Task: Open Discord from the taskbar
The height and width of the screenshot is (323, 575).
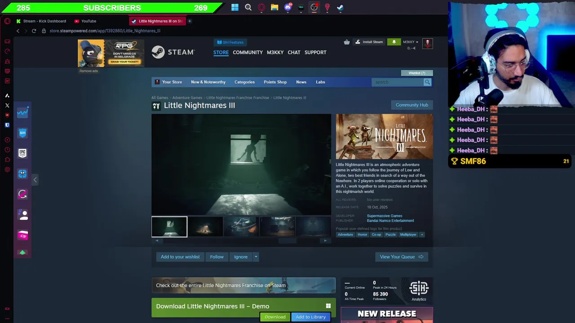Action: tap(288, 7)
